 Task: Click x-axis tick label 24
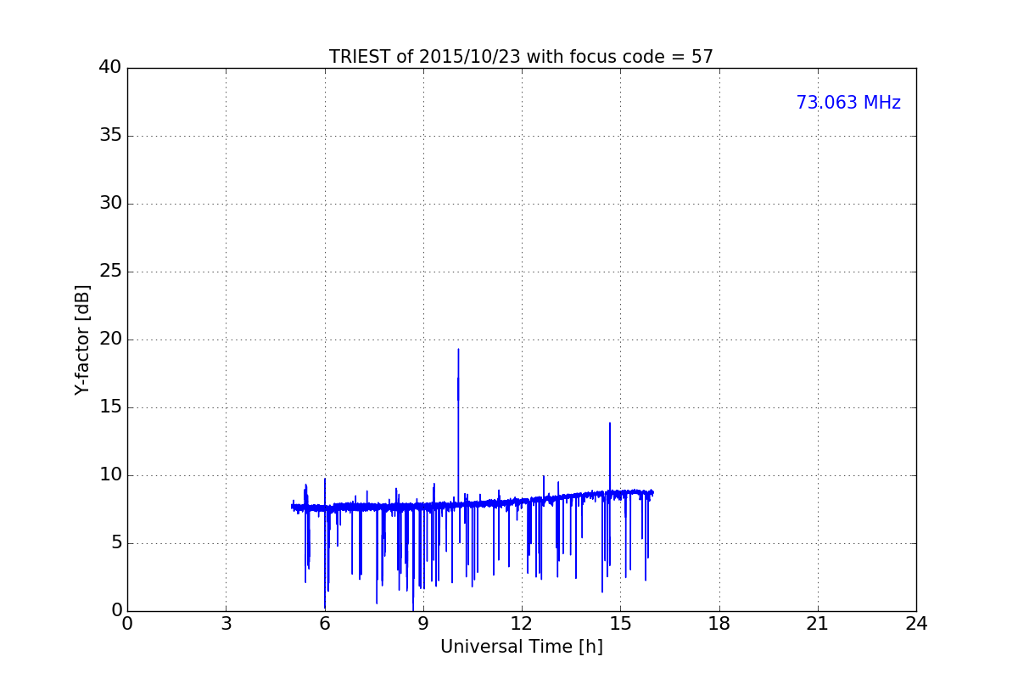click(x=916, y=624)
